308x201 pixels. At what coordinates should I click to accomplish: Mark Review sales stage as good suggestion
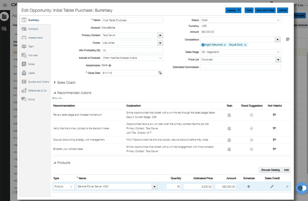pos(252,115)
